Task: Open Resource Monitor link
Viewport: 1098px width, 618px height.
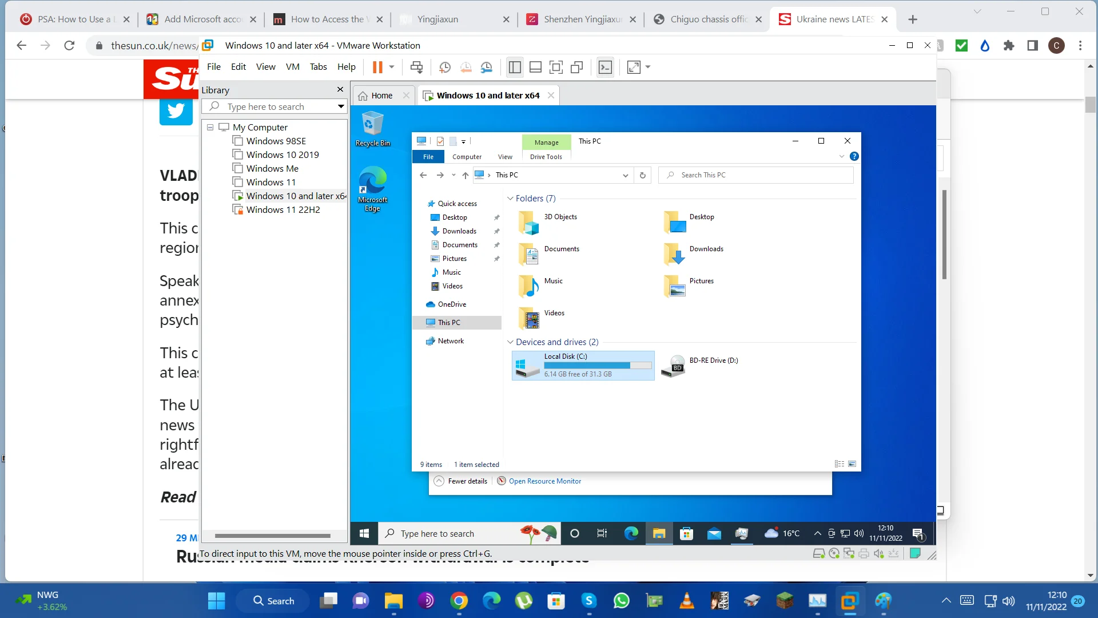Action: (545, 481)
